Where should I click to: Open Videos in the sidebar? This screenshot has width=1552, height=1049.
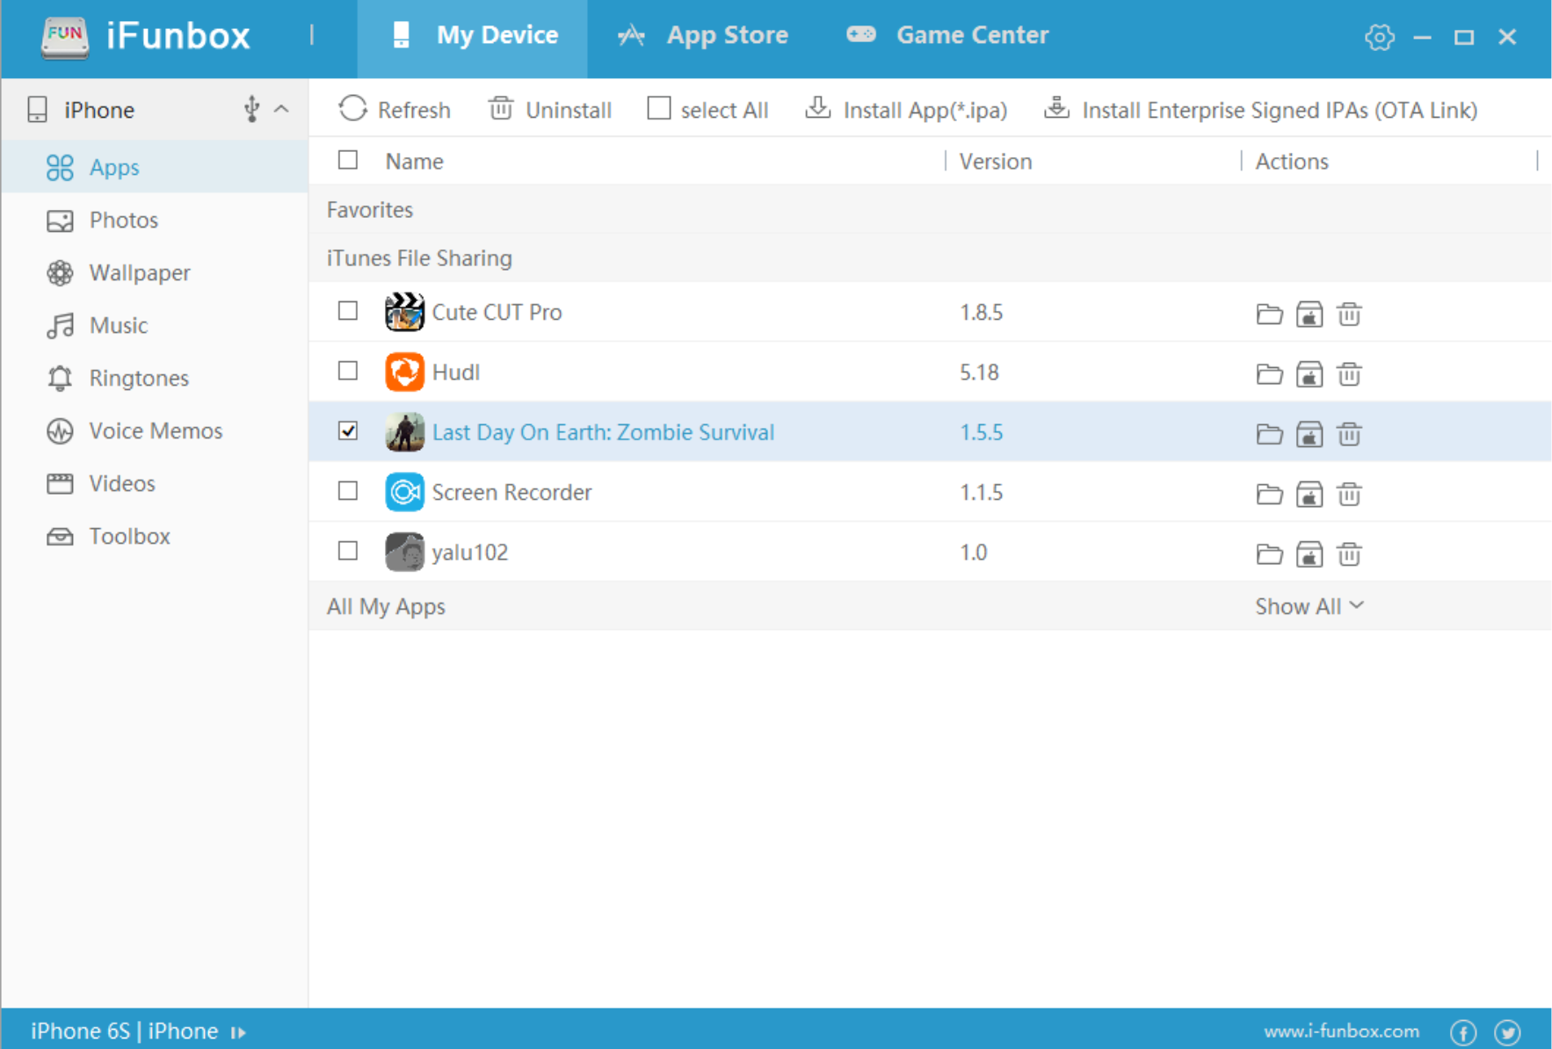coord(155,483)
